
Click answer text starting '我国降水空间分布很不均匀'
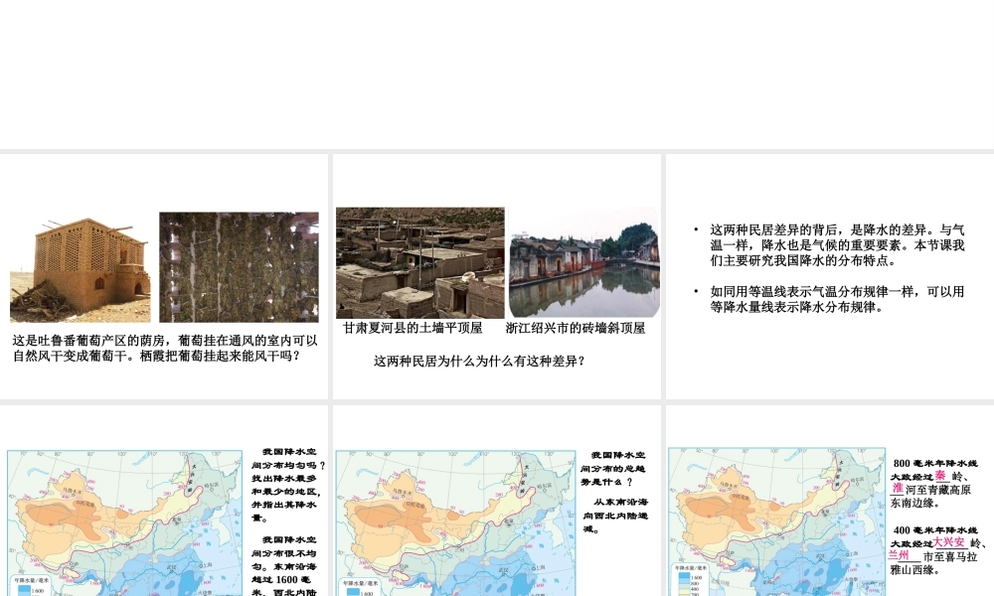tap(284, 565)
